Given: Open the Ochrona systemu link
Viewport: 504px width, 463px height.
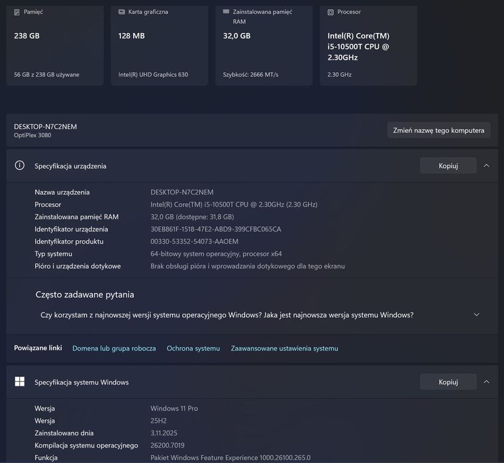Looking at the screenshot, I should [x=193, y=349].
